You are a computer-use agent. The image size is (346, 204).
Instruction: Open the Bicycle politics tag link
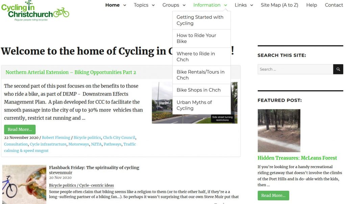tap(87, 137)
